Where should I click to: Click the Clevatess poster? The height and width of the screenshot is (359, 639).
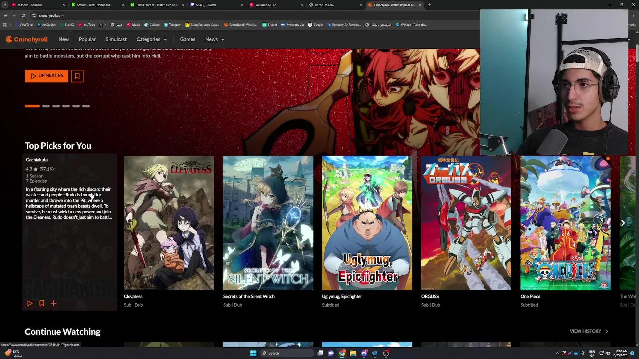click(169, 223)
